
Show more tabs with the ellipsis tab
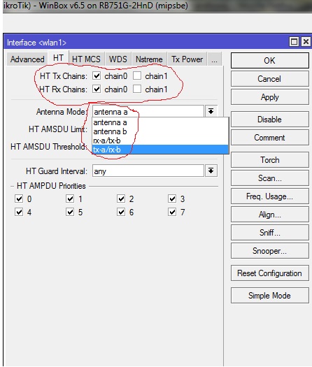point(214,59)
